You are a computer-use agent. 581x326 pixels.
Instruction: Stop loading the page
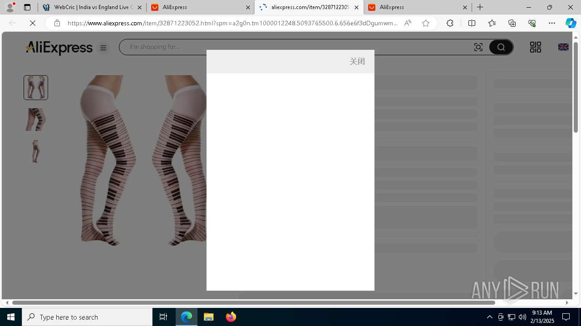[33, 23]
